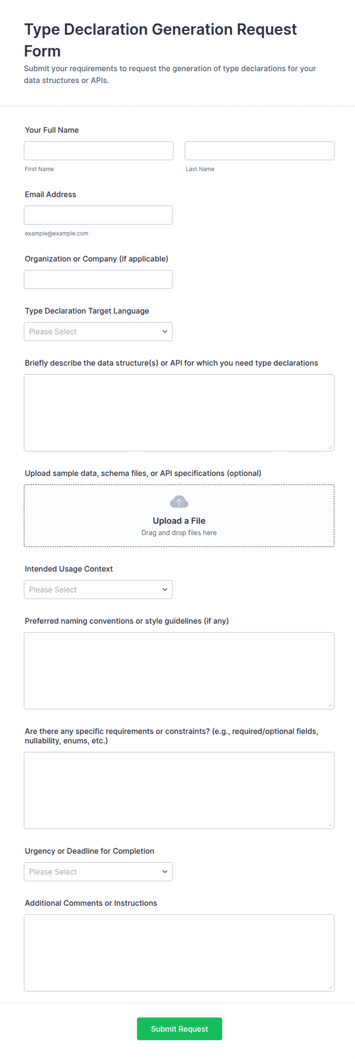The height and width of the screenshot is (1059, 355).
Task: Click resize handle of description textarea
Action: point(330,447)
